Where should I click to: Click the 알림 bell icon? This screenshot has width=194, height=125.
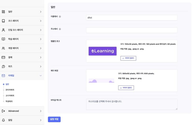pyautogui.click(x=4, y=120)
